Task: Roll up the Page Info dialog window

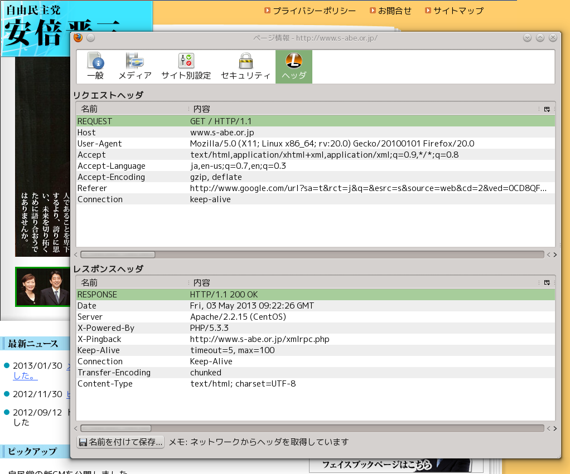Action: (x=540, y=38)
